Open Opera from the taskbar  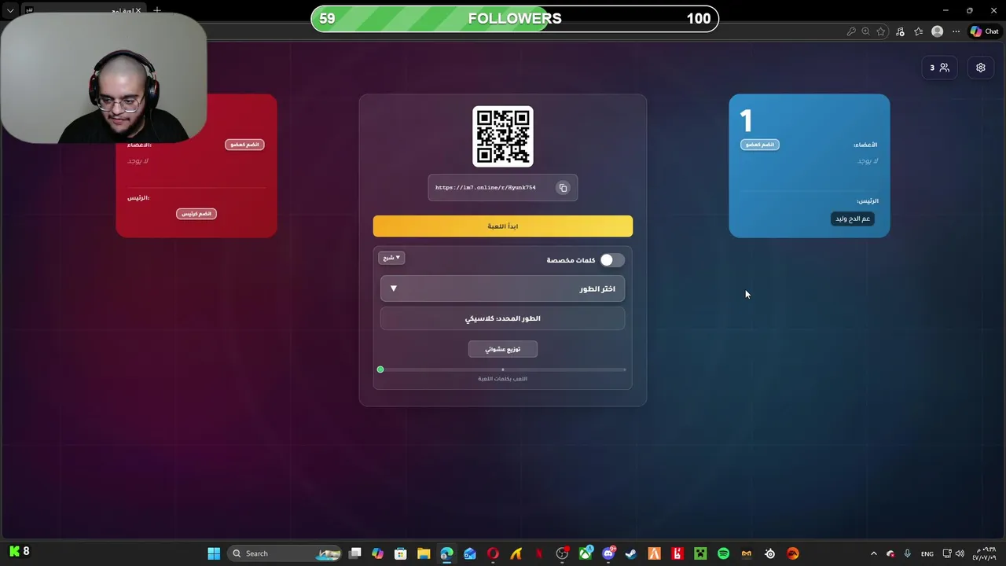493,553
